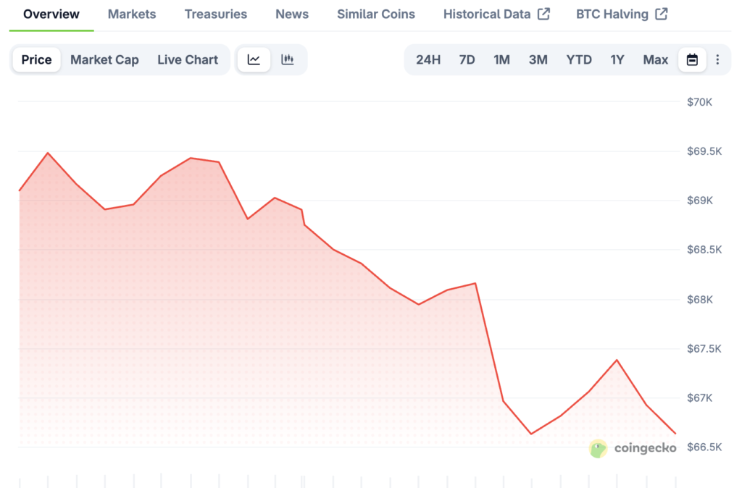Switch to line chart view icon
Image resolution: width=742 pixels, height=488 pixels.
[254, 60]
